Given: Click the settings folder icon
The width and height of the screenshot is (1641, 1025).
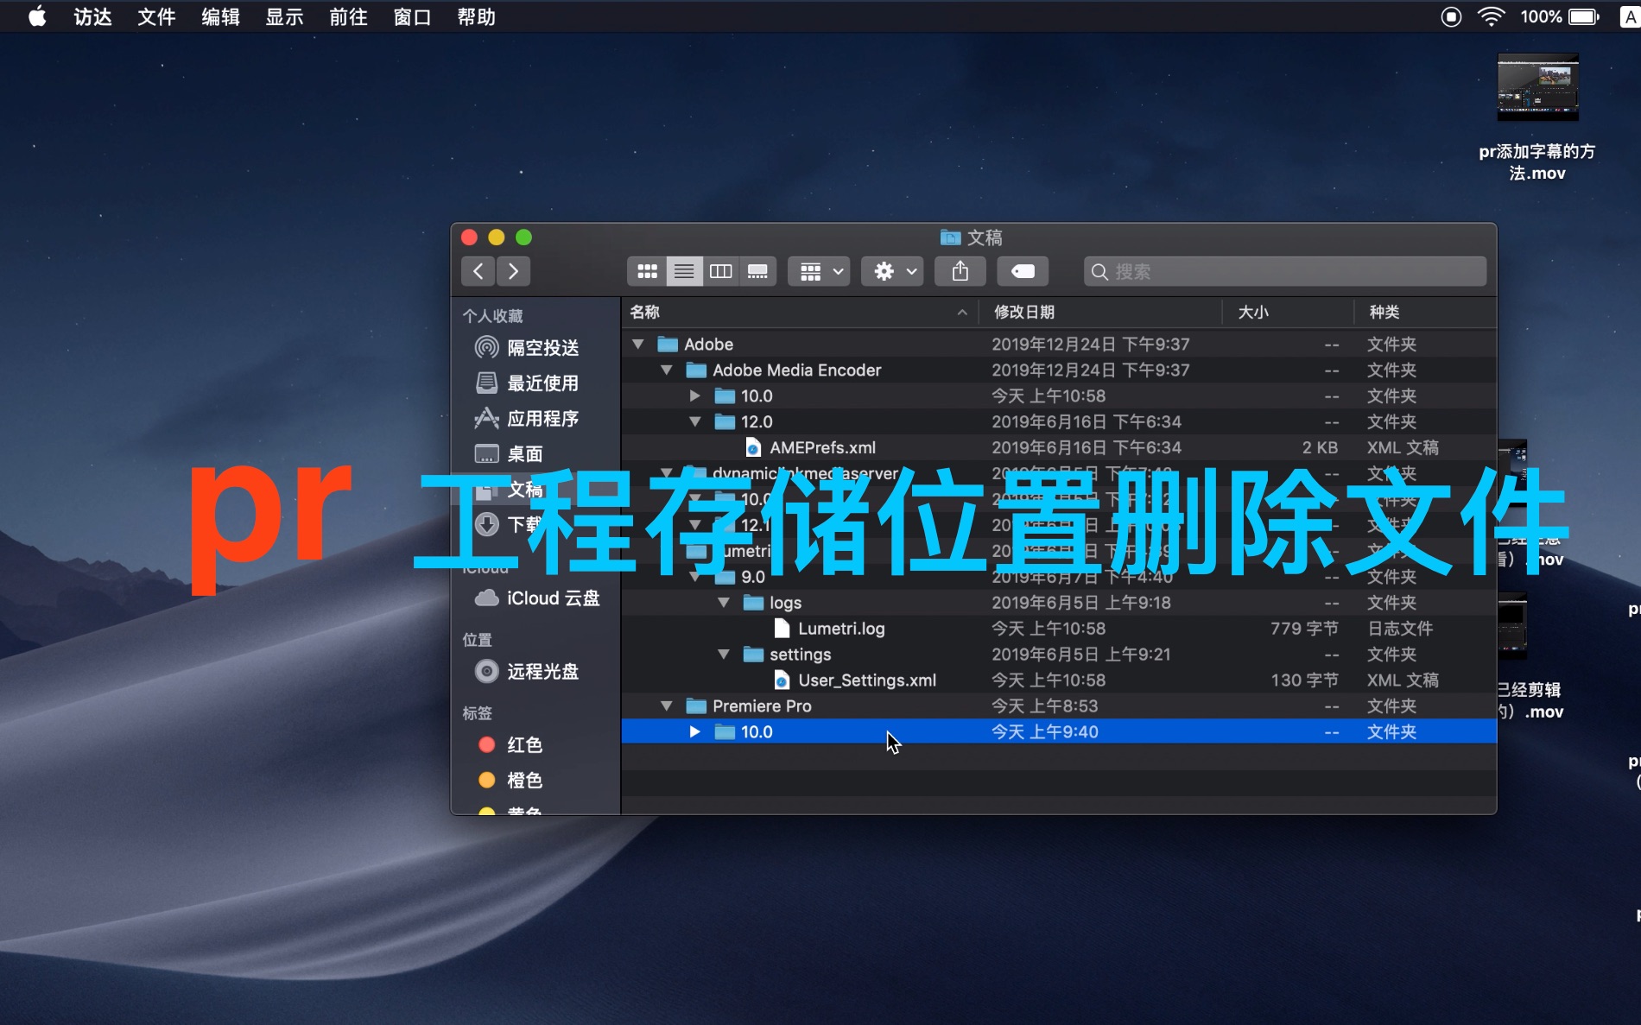Looking at the screenshot, I should (753, 655).
